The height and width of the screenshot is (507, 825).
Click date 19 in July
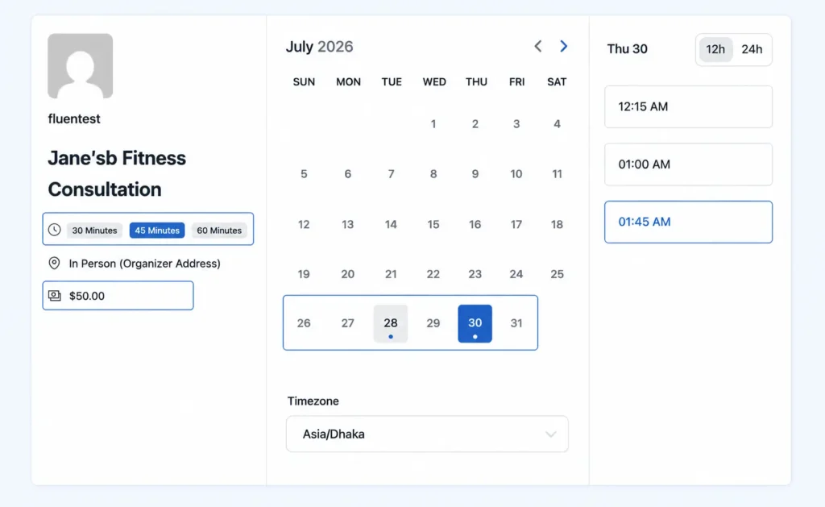click(x=304, y=274)
